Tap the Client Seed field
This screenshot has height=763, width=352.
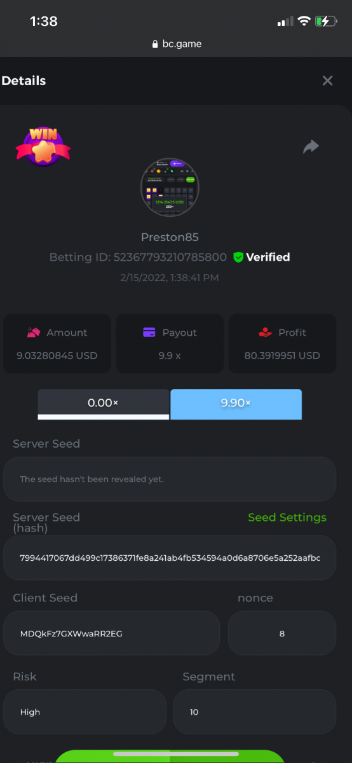[112, 633]
